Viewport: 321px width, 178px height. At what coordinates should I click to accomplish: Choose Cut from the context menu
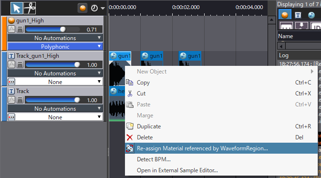(x=221, y=94)
